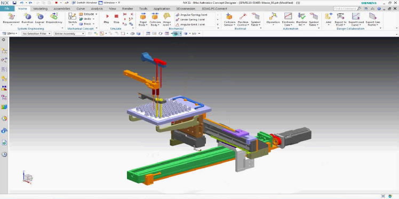Open the Extrude dropdown arrow
Viewport: 399px width, 199px height.
pos(97,14)
